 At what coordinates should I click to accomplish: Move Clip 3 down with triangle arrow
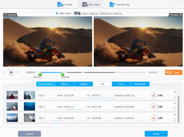pos(175,121)
